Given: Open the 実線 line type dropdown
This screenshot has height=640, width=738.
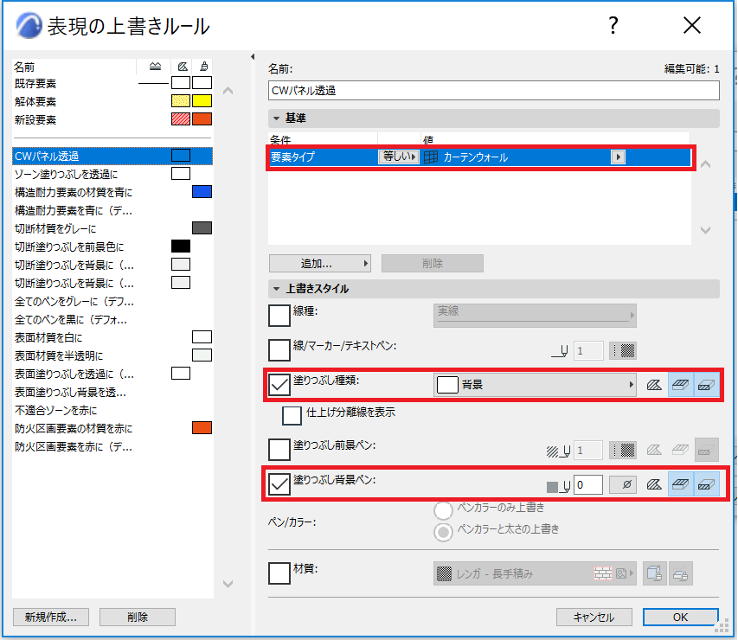Looking at the screenshot, I should point(535,316).
